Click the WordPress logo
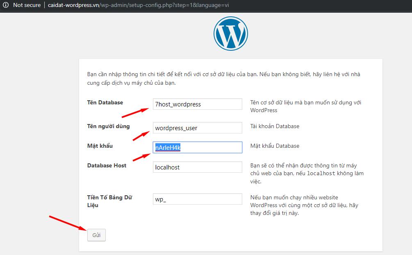This screenshot has width=412, height=255. pyautogui.click(x=231, y=34)
